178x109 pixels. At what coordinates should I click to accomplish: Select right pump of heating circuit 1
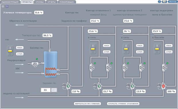(109, 68)
